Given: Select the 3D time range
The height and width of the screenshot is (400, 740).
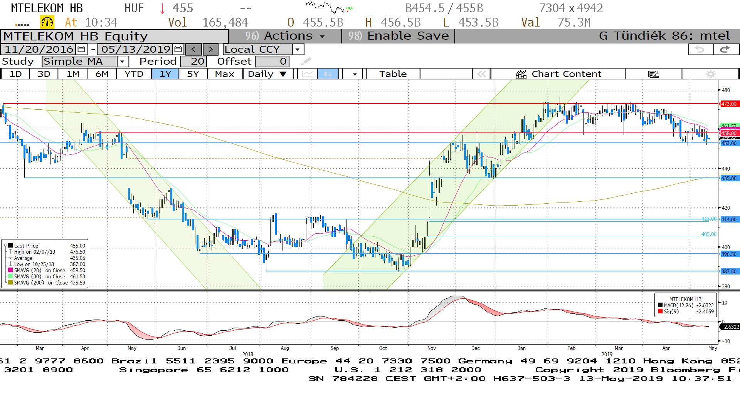Looking at the screenshot, I should pos(44,74).
